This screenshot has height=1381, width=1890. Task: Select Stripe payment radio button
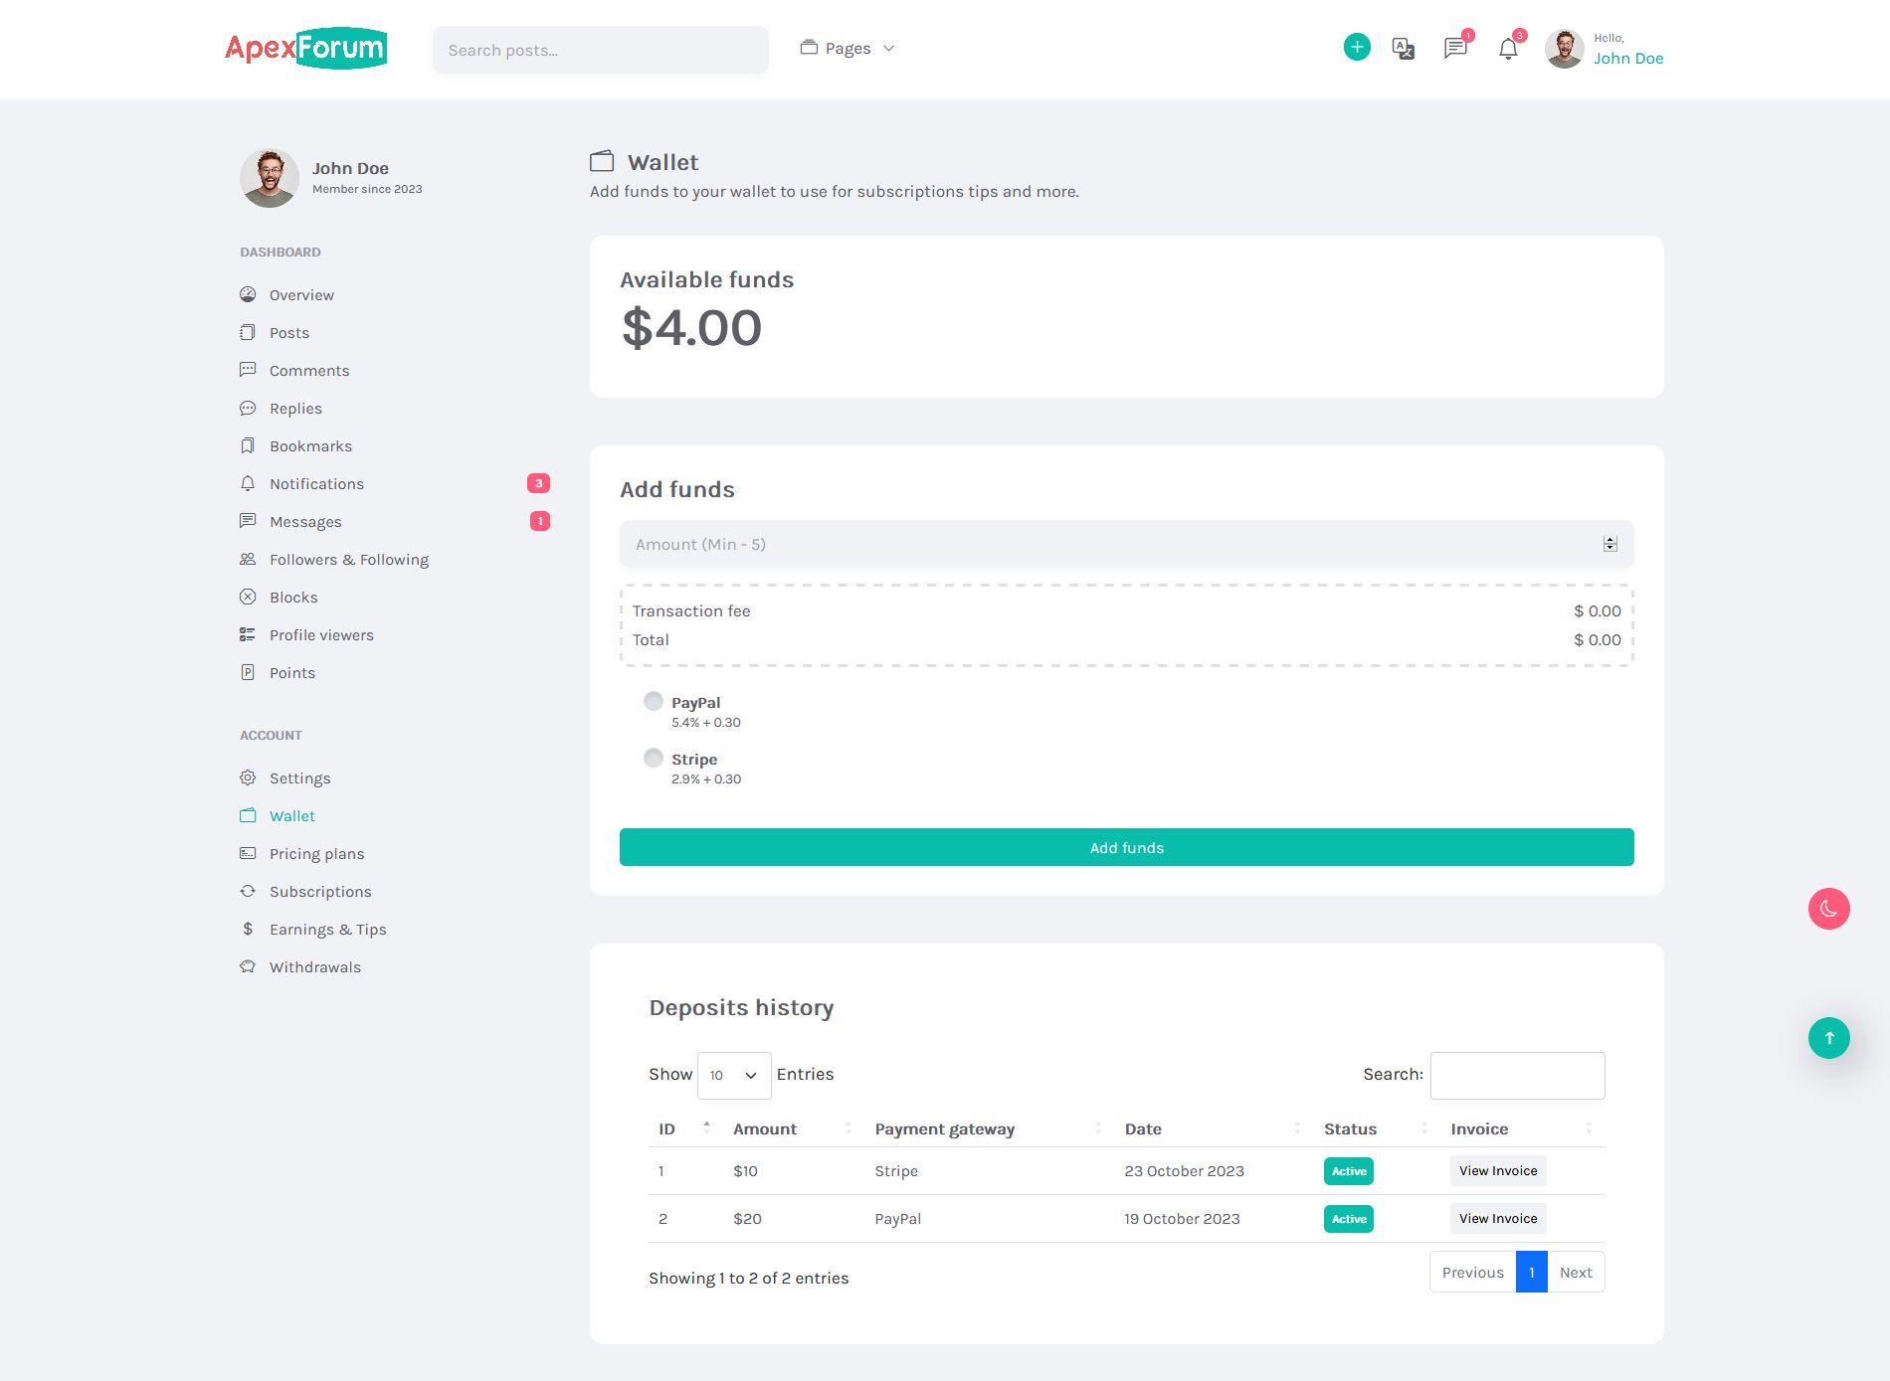654,758
